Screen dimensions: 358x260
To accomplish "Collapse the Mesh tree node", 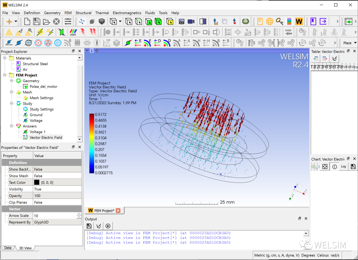I will coord(12,92).
